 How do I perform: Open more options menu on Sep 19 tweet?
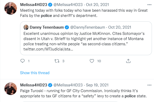[149, 85]
